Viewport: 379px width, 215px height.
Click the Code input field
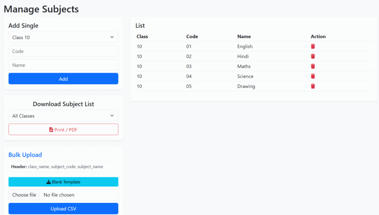pyautogui.click(x=63, y=51)
